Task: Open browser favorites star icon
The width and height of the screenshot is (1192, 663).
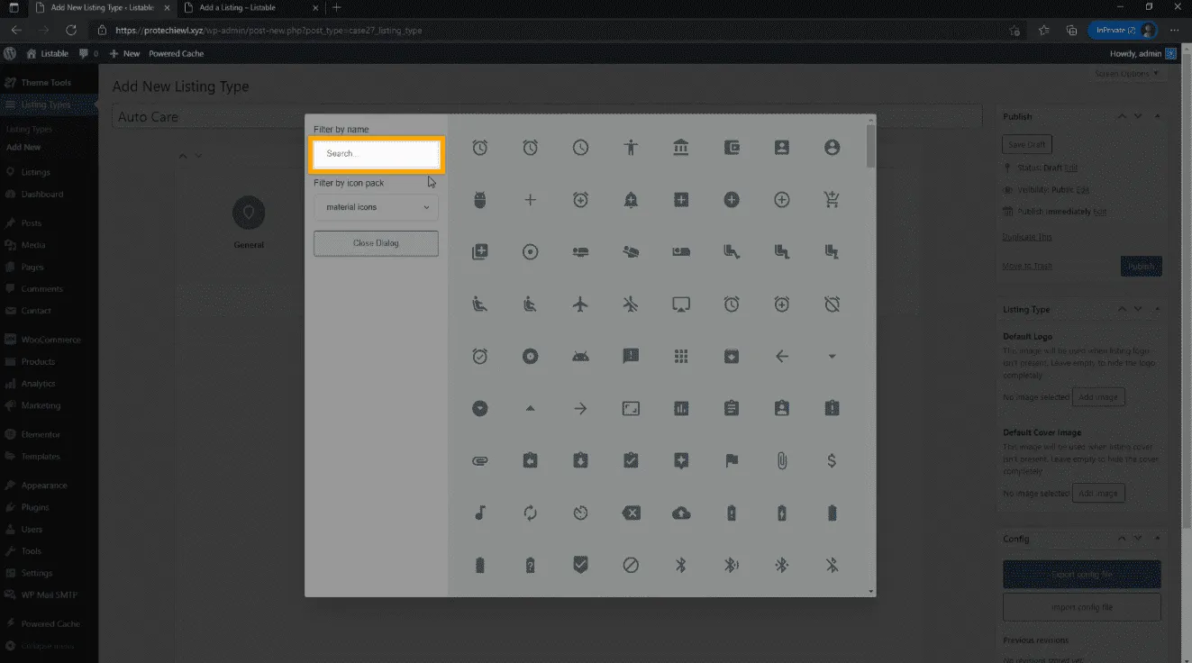Action: pyautogui.click(x=1043, y=30)
